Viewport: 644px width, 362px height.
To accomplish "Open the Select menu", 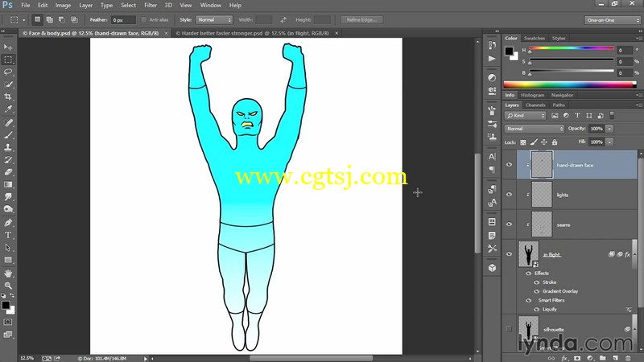I will click(128, 6).
